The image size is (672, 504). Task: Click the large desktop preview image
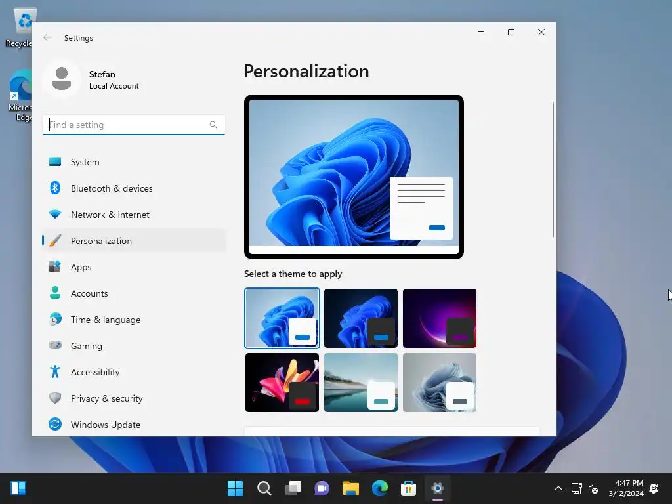pos(354,177)
